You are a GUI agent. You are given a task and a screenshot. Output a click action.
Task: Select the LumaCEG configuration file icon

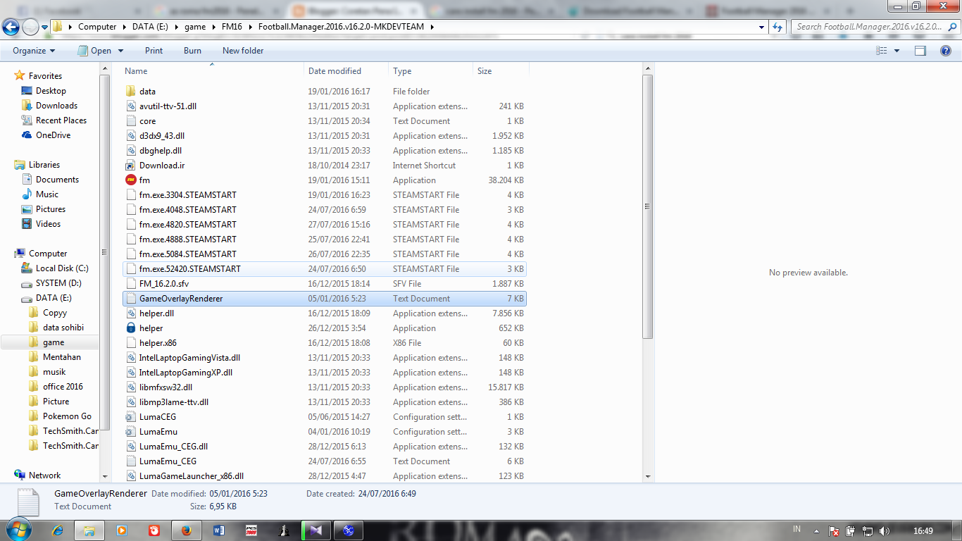coord(130,417)
